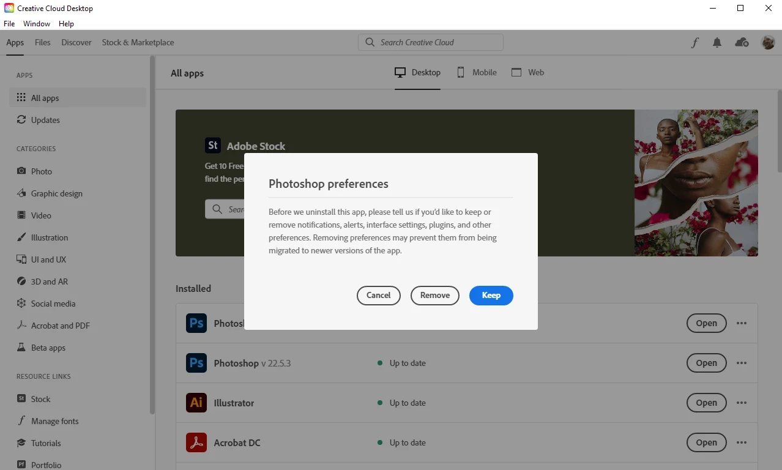Switch to the Web apps tab
This screenshot has height=470, width=782.
527,72
